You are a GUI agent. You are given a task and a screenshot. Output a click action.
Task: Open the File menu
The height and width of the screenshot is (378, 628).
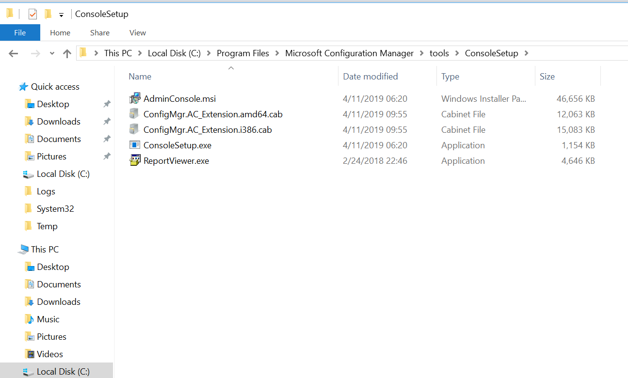pos(20,32)
